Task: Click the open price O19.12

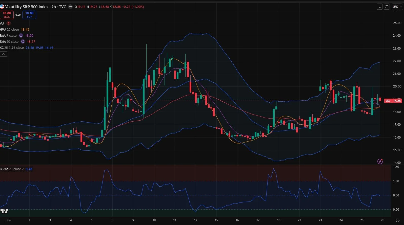Action: coord(80,7)
